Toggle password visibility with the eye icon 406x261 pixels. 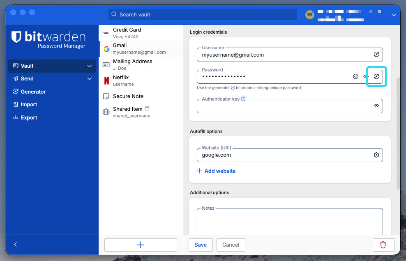tap(366, 76)
